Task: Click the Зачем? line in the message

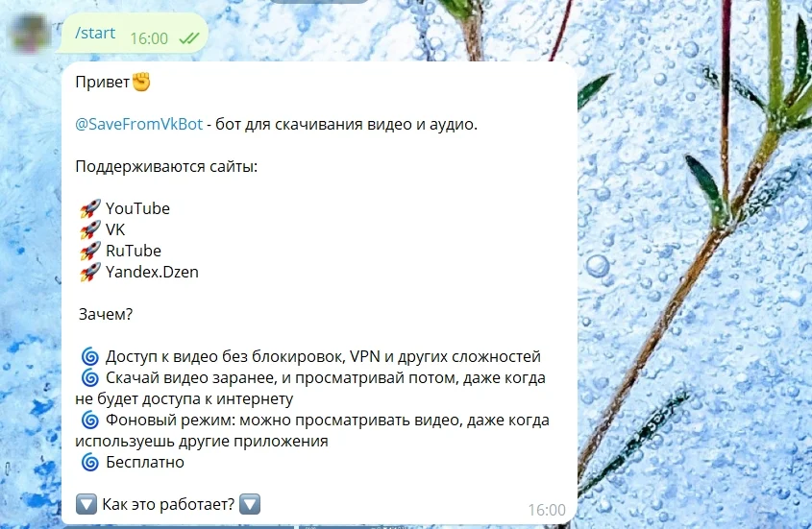Action: click(x=106, y=315)
